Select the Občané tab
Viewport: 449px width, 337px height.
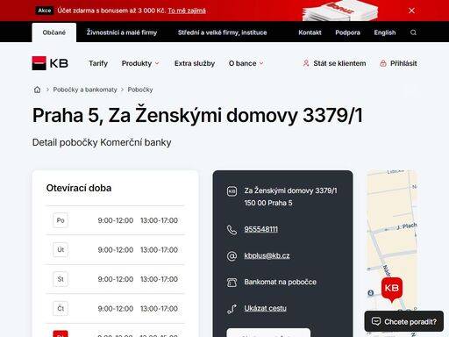54,32
